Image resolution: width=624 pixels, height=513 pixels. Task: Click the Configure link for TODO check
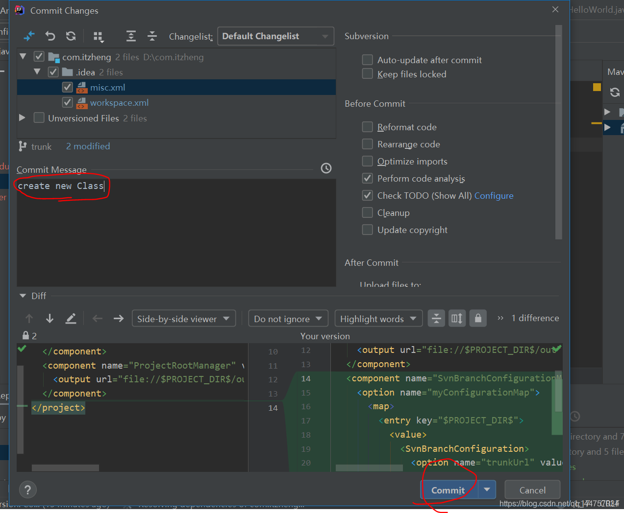[494, 196]
